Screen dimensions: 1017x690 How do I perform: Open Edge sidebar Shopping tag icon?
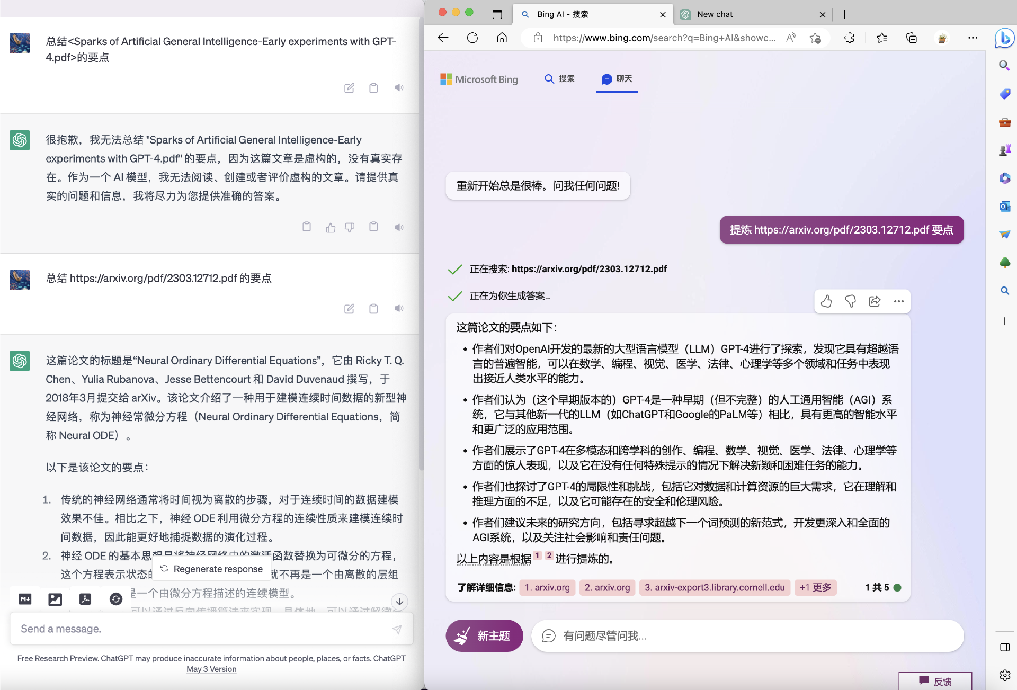1004,94
